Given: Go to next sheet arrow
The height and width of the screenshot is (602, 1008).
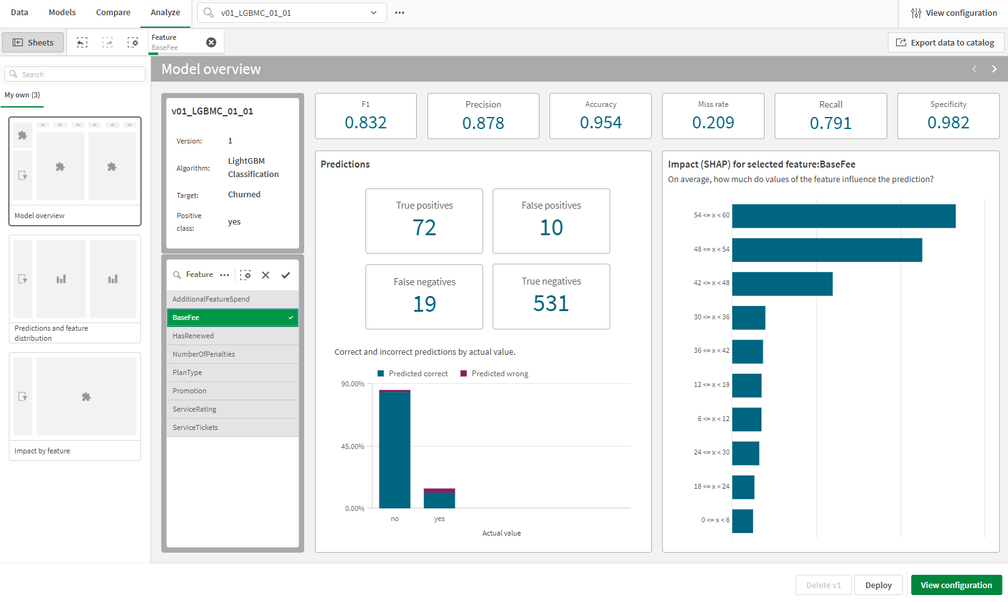Looking at the screenshot, I should pyautogui.click(x=994, y=69).
